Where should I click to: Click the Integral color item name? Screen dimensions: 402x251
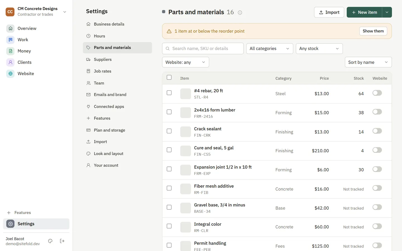208,224
